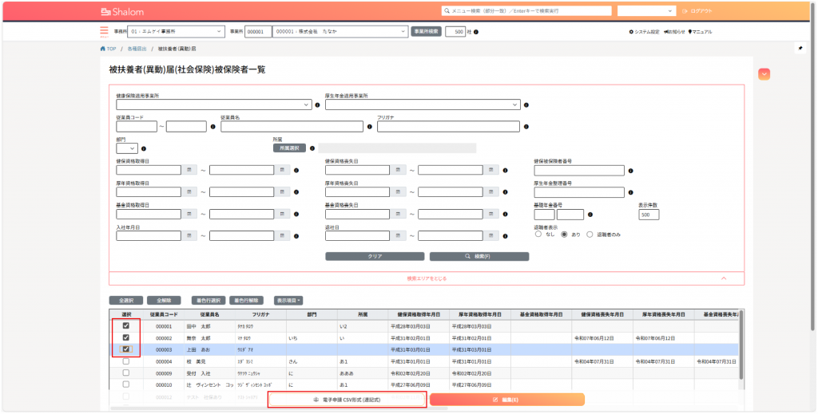The image size is (818, 414).
Task: Open calendar for 入社年月日 start date
Action: 189,236
